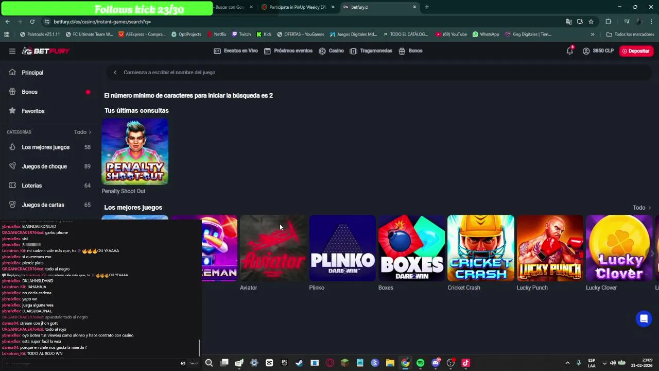Reload the page with browser refresh button
This screenshot has width=659, height=371.
pos(32,22)
